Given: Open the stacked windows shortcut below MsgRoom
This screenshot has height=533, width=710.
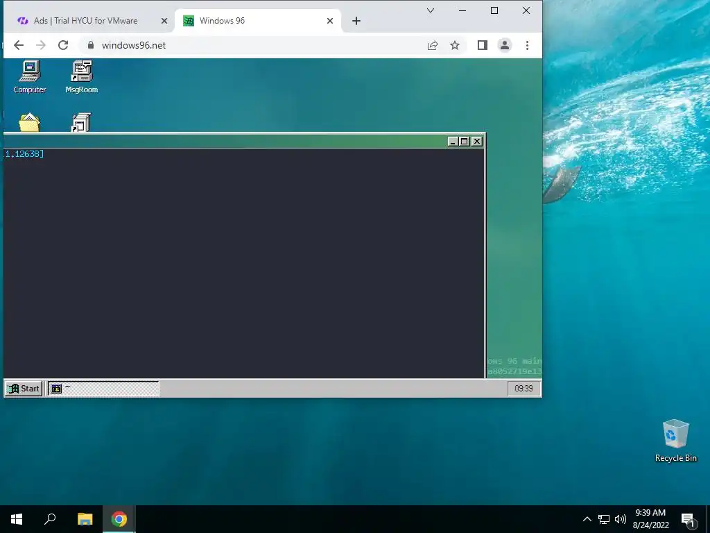Looking at the screenshot, I should 82,122.
